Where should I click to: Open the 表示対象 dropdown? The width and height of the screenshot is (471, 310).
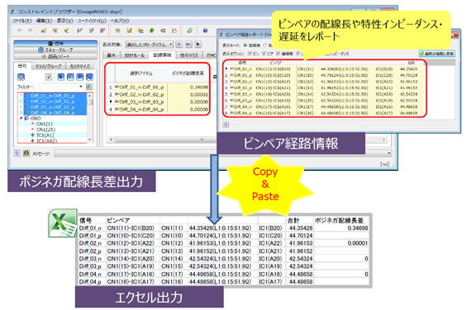click(x=150, y=45)
